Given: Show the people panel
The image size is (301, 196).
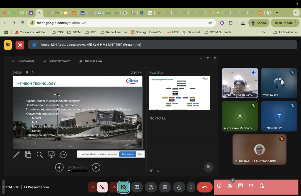Looking at the screenshot, I should 230,186.
